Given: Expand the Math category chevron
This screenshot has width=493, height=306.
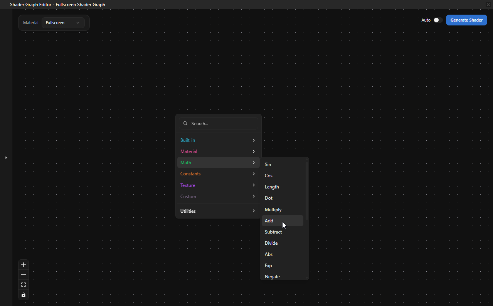Looking at the screenshot, I should click(254, 163).
